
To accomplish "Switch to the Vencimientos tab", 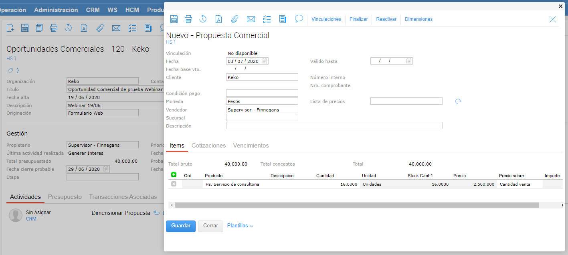I will tap(251, 146).
